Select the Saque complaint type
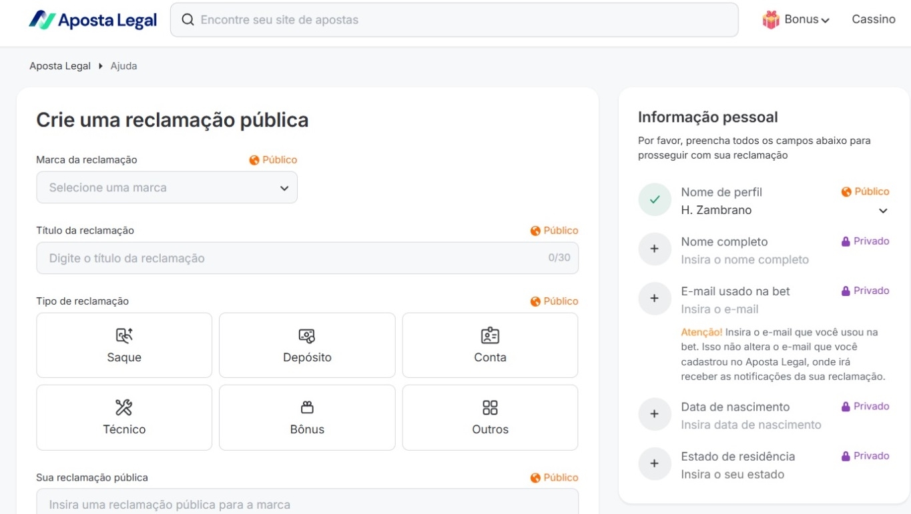911x514 pixels. tap(124, 345)
